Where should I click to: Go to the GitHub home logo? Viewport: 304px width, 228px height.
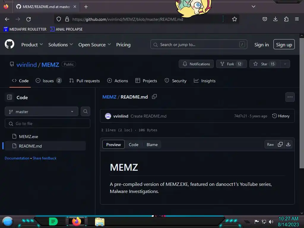pos(9,44)
